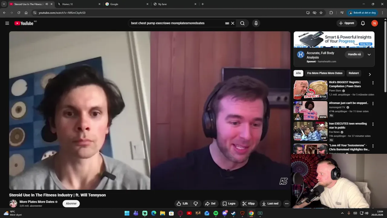
Task: Open the More Plates More Dates channel name
Action: 37,202
